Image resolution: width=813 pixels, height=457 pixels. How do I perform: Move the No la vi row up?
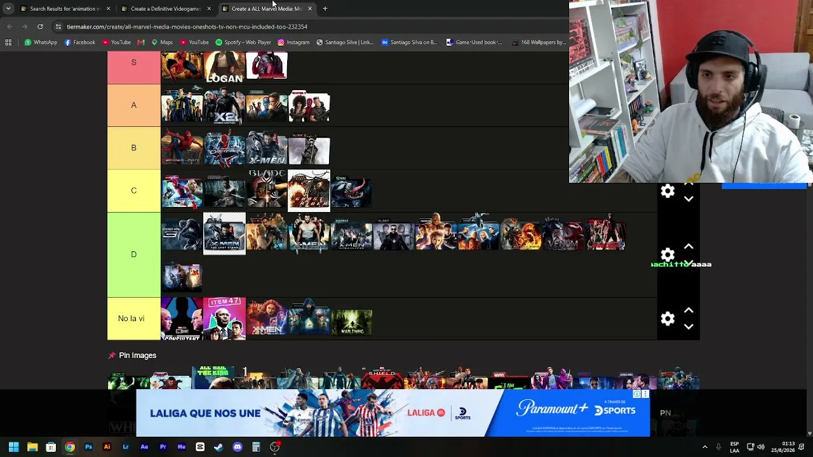tap(689, 310)
